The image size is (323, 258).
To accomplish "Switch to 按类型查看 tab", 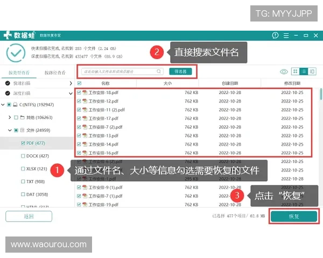I will (x=19, y=73).
